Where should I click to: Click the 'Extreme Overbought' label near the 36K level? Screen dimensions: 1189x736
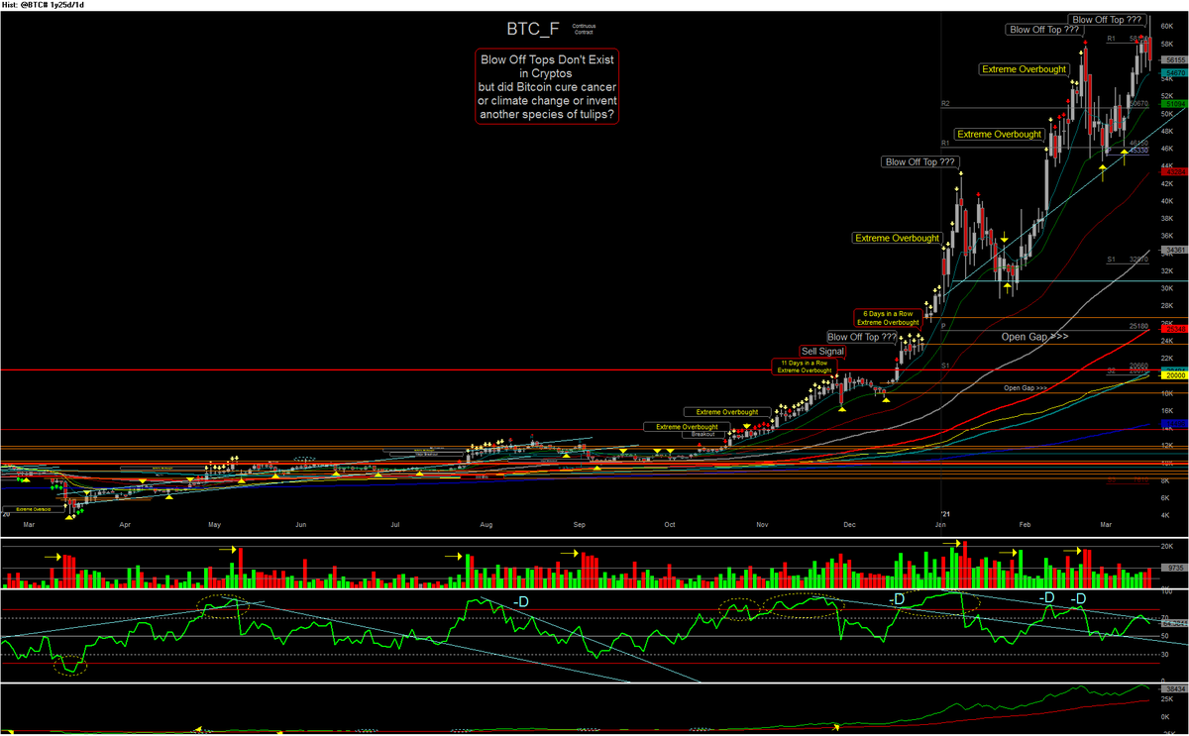click(897, 238)
